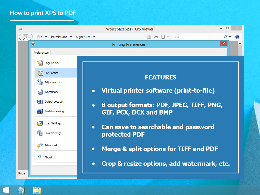260x195 pixels.
Task: Select the File Format section
Action: 56,73
